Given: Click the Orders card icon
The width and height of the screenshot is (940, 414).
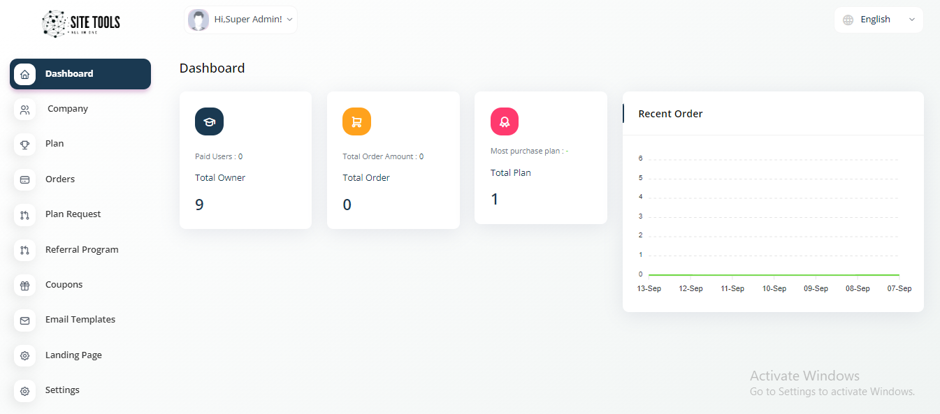Looking at the screenshot, I should 25,179.
